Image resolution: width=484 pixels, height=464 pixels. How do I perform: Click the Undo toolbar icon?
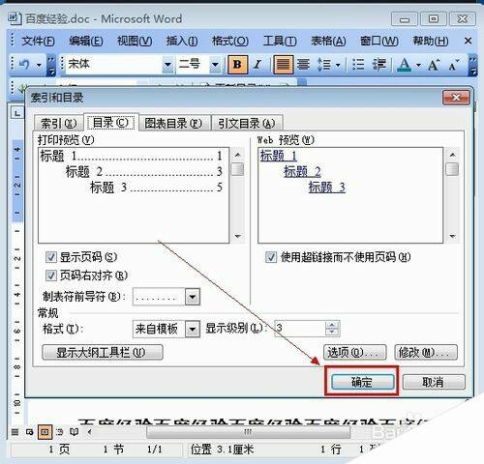[x=24, y=65]
